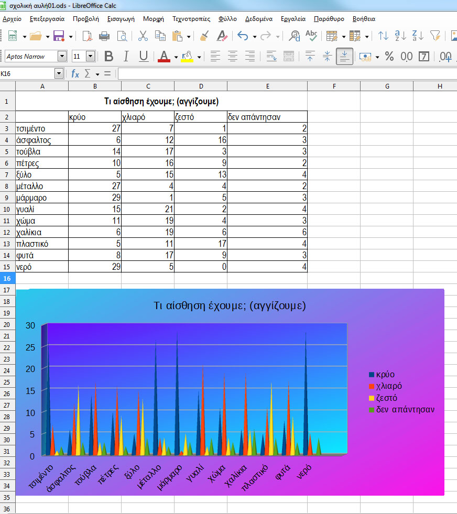This screenshot has height=514, width=457.
Task: Run the spelling check tool
Action: pos(311,36)
